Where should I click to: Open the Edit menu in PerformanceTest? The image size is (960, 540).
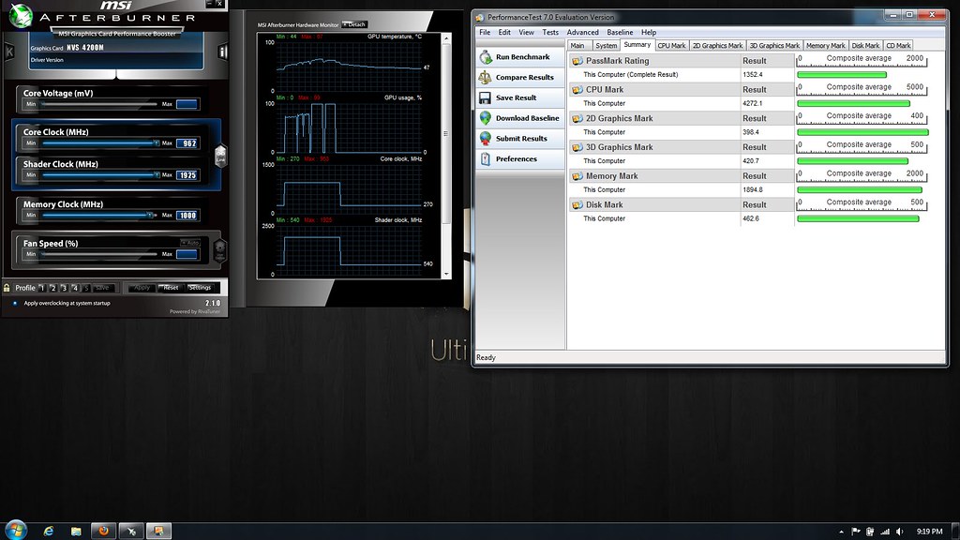pyautogui.click(x=504, y=33)
